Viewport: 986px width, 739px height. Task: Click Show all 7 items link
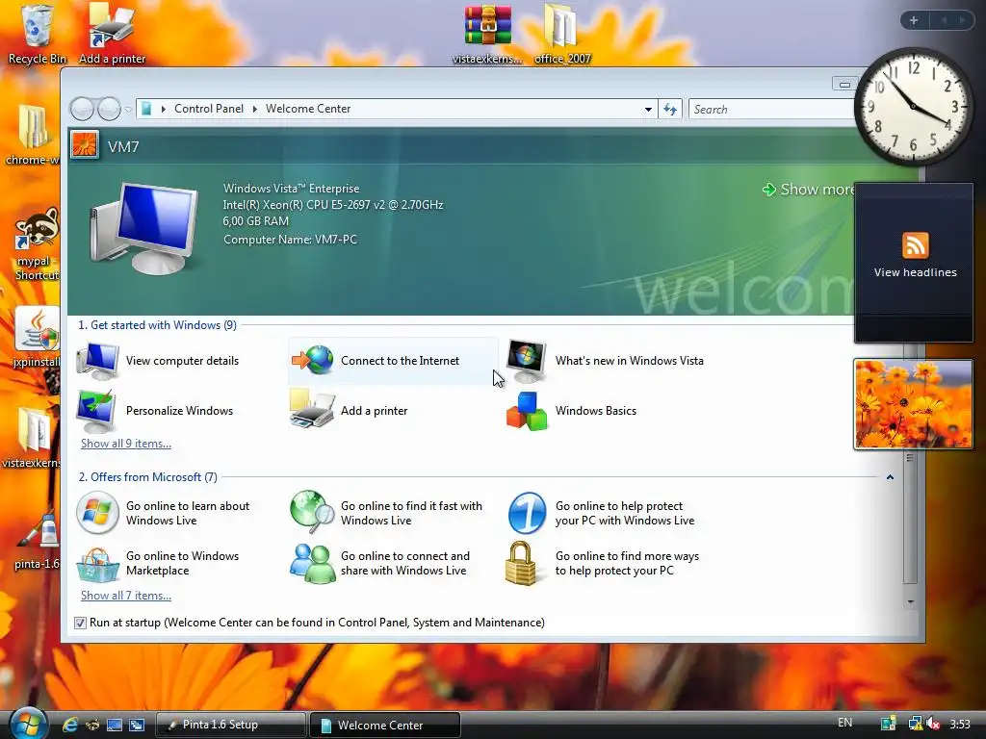[x=126, y=596]
